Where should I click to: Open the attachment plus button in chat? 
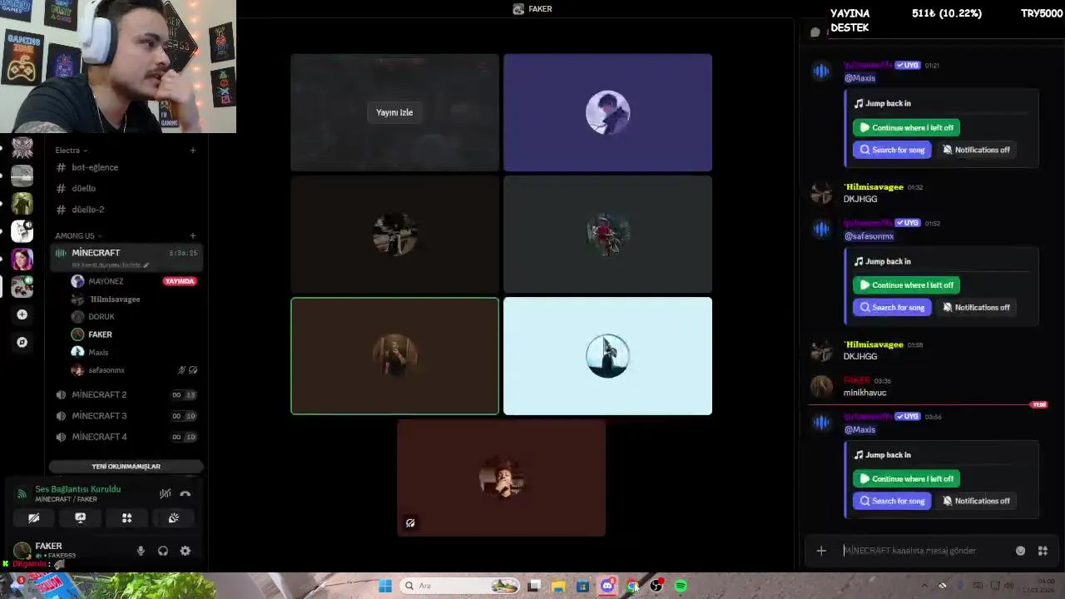(x=821, y=551)
